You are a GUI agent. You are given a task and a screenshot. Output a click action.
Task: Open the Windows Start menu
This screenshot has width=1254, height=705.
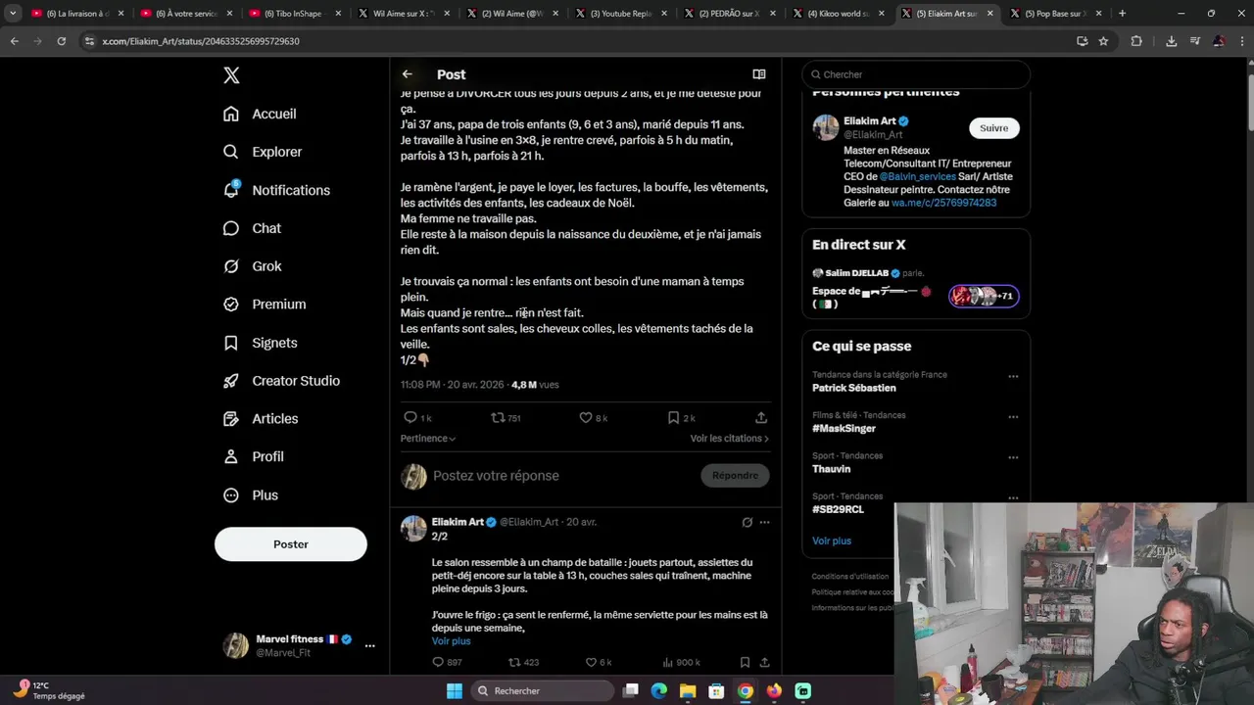click(x=455, y=691)
